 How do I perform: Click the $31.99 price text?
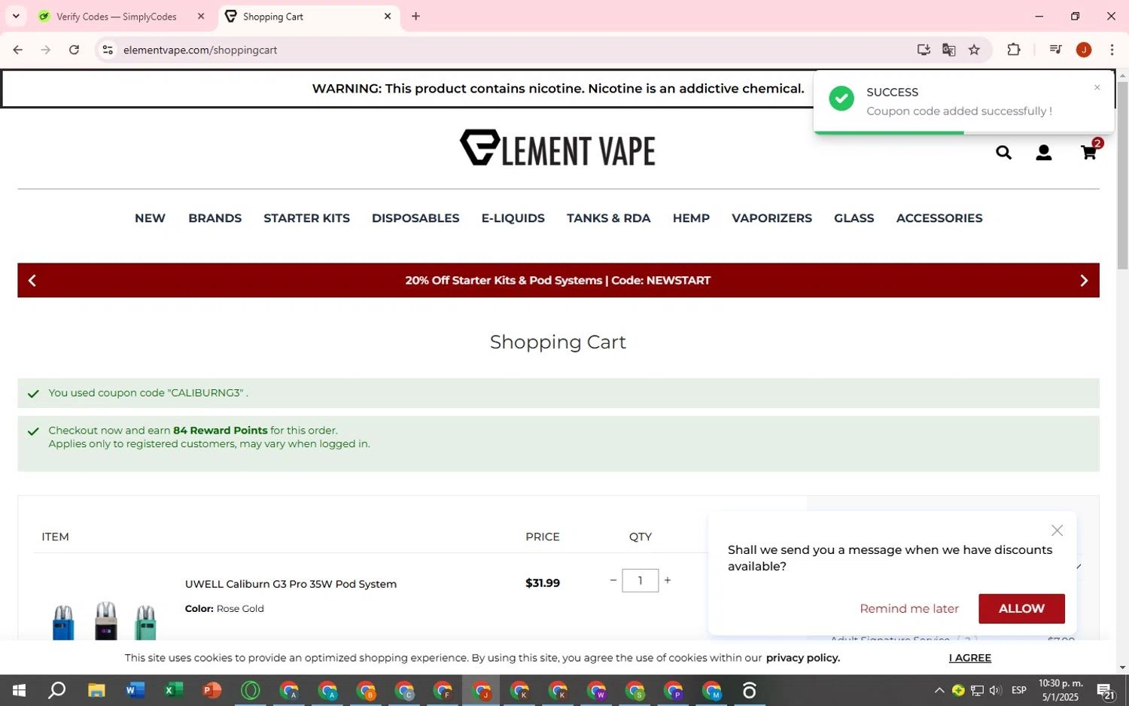pos(543,583)
